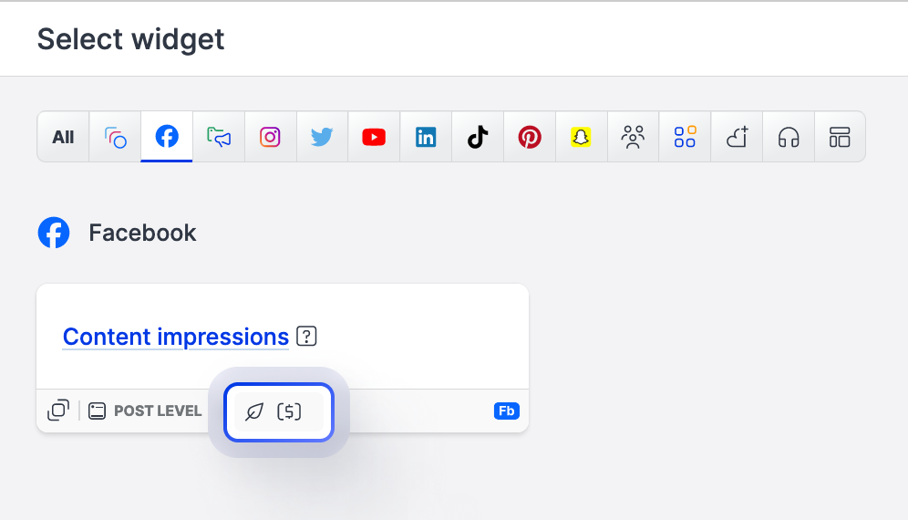Open the headphones listening icon
908x520 pixels.
tap(789, 138)
